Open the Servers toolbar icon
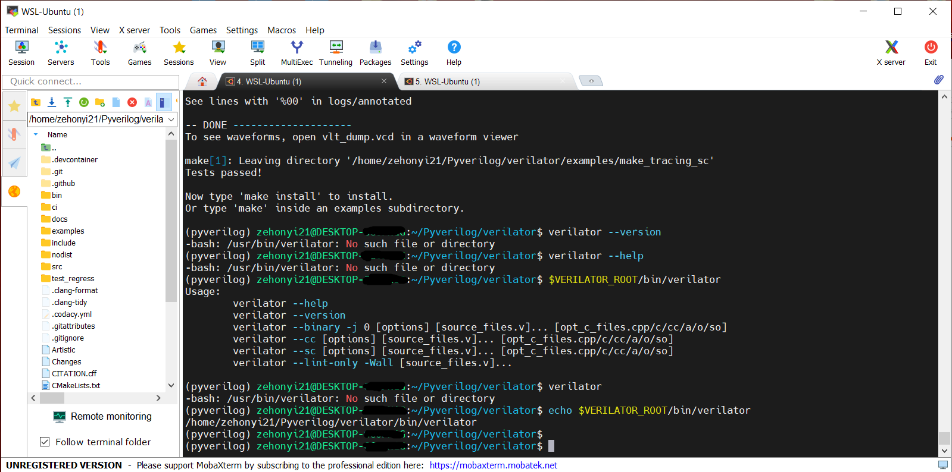Screen dimensions: 952x472 61,52
